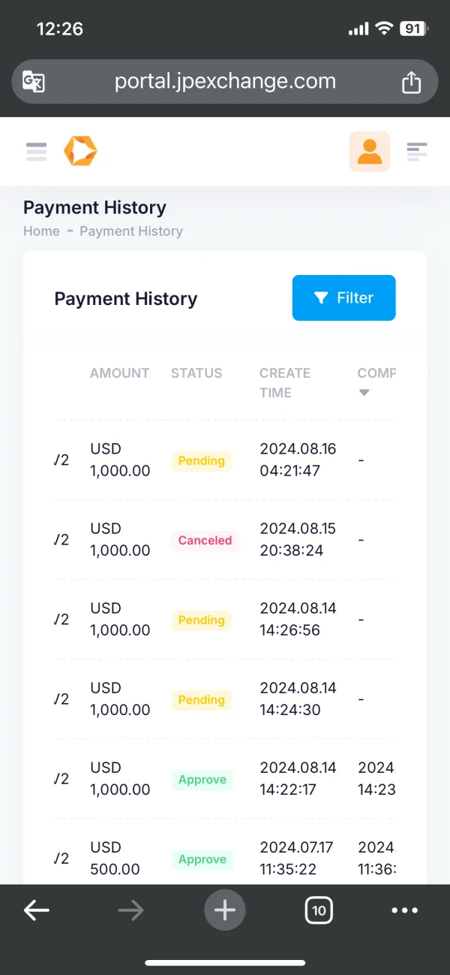450x975 pixels.
Task: Click the blue Filter button
Action: 343,298
